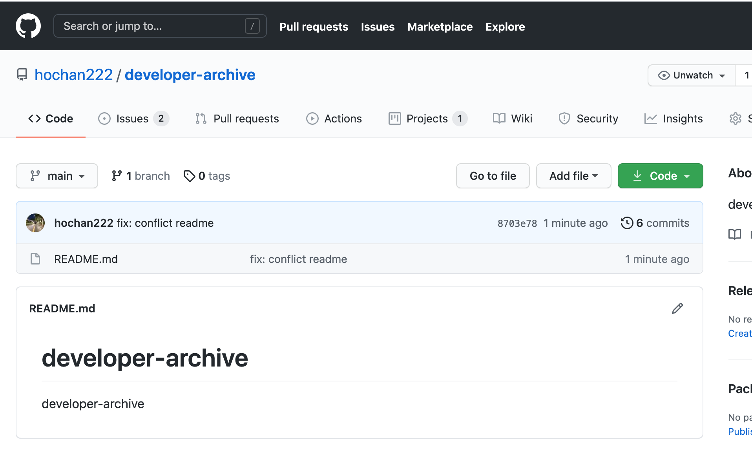Toggle the Unwatch button
The height and width of the screenshot is (456, 752).
click(x=692, y=75)
